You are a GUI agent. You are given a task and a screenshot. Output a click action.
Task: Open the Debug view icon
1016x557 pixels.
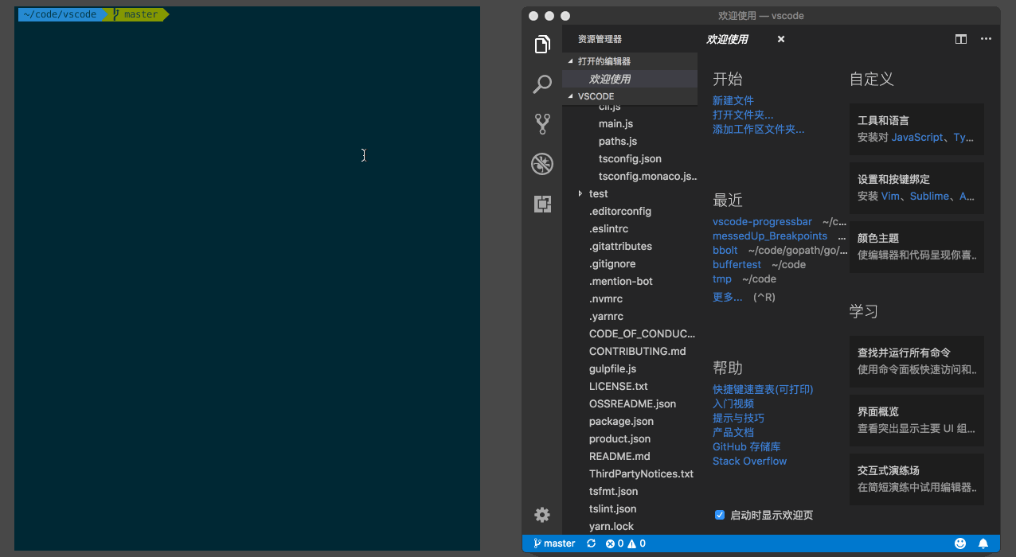(542, 165)
